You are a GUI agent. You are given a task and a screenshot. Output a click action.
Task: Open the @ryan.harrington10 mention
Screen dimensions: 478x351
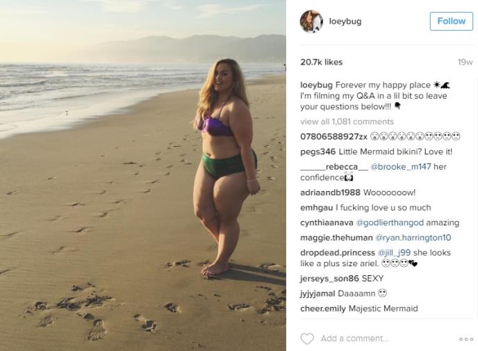click(413, 238)
